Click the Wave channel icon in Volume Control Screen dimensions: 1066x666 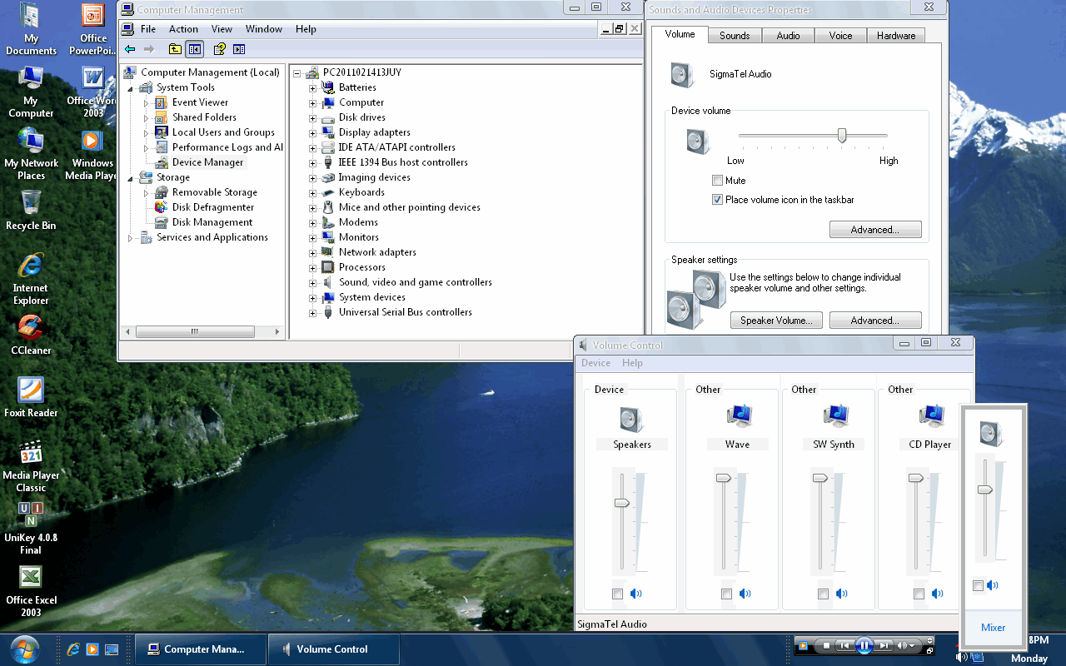click(x=738, y=416)
